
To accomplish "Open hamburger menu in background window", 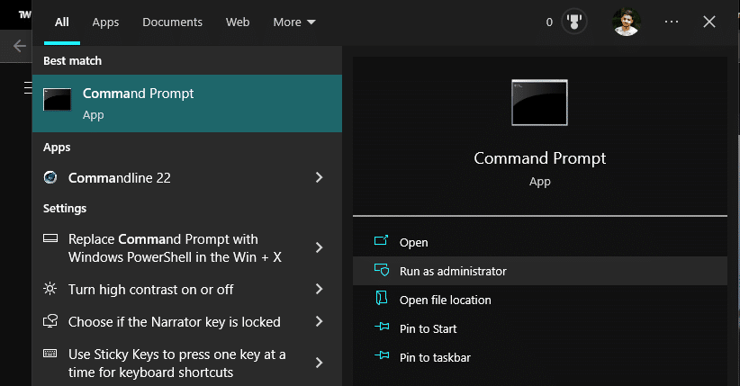I will click(x=28, y=87).
